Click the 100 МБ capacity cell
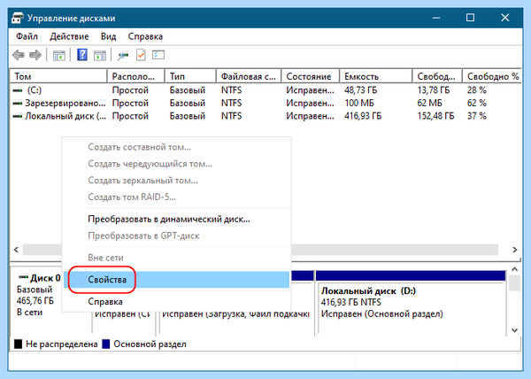This screenshot has width=531, height=379. [x=359, y=104]
